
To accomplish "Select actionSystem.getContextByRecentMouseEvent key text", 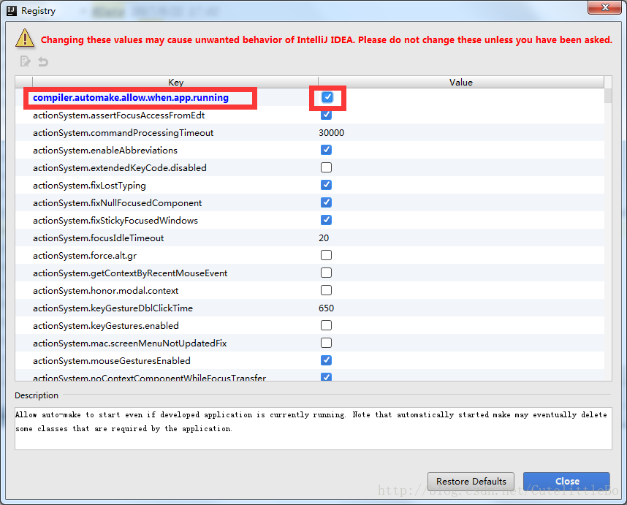I will pyautogui.click(x=130, y=273).
